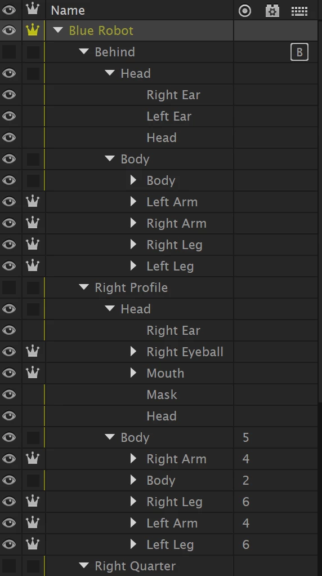Select the Right Profile group row

[x=140, y=287]
